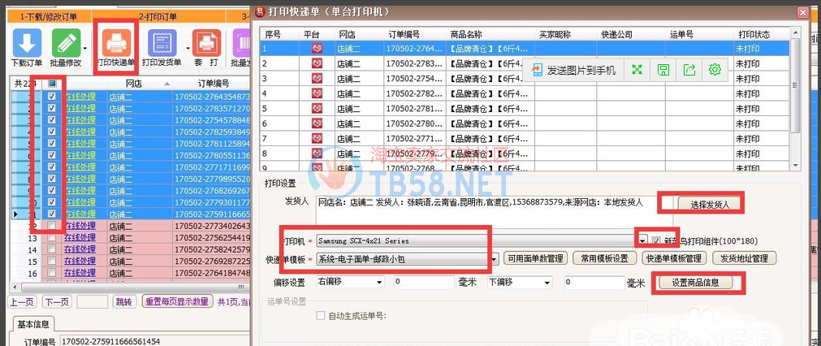
Task: Click the green share export icon
Action: coord(689,70)
